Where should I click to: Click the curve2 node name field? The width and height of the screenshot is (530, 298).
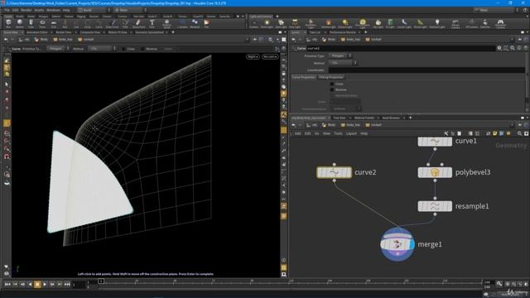(x=401, y=49)
